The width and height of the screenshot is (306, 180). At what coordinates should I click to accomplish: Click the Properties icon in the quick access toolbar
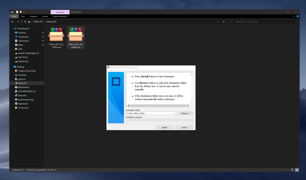(x=17, y=12)
